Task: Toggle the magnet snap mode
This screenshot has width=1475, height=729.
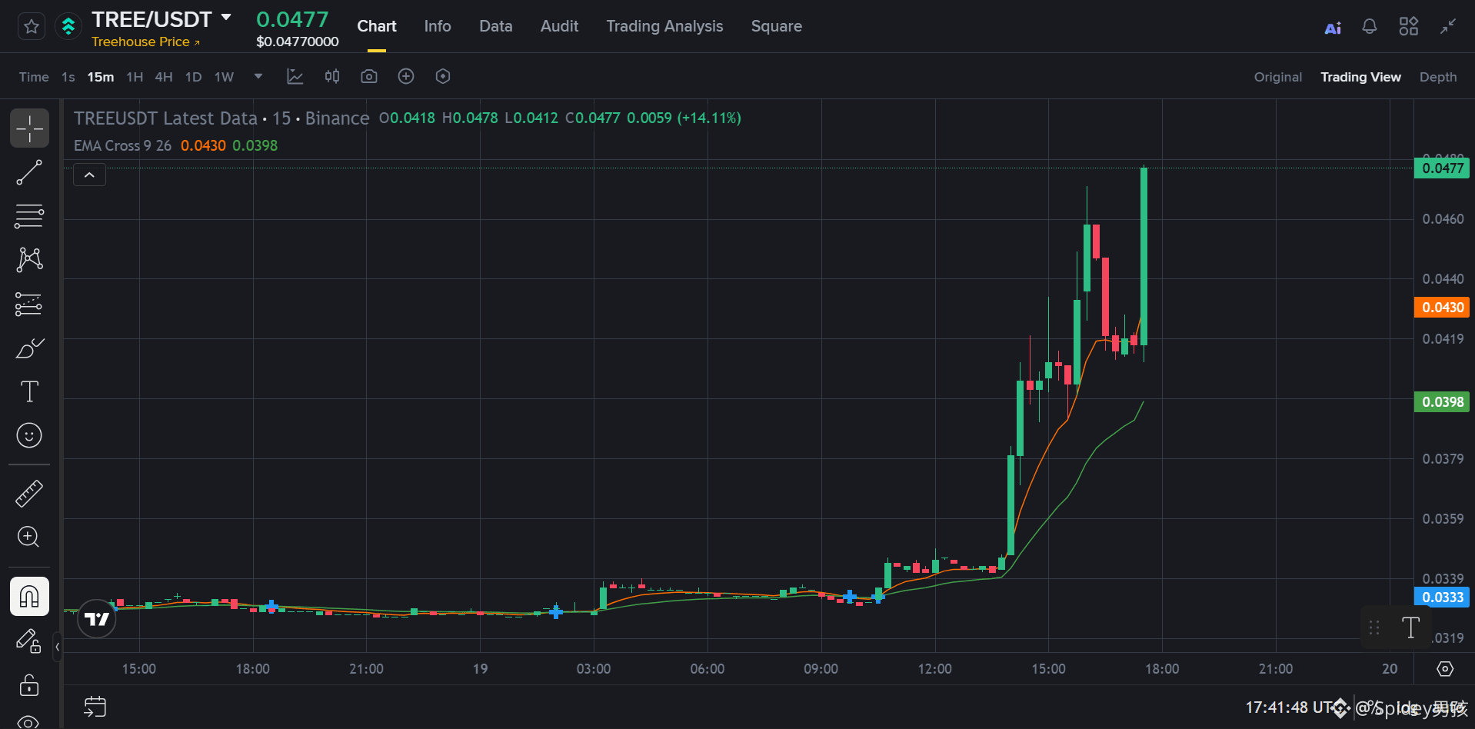Action: 29,597
